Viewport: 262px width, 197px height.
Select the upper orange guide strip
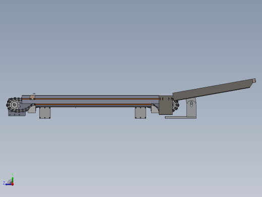coord(90,99)
